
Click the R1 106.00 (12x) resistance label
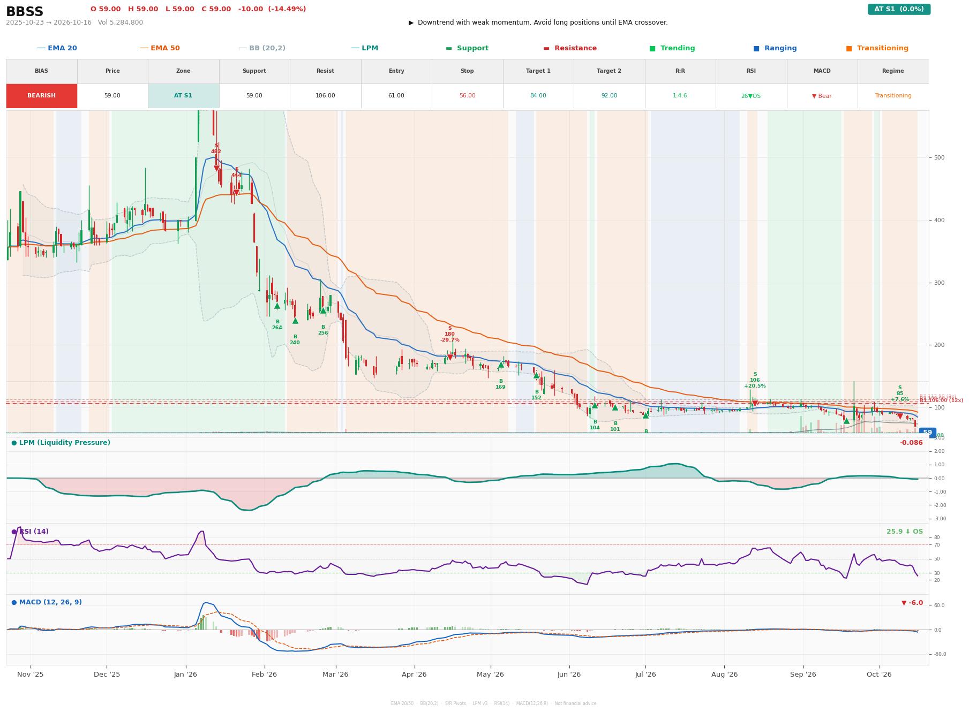click(941, 400)
